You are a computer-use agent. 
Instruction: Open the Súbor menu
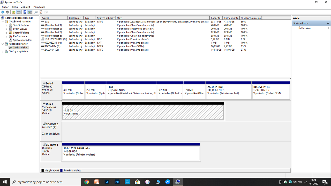[x=5, y=7]
